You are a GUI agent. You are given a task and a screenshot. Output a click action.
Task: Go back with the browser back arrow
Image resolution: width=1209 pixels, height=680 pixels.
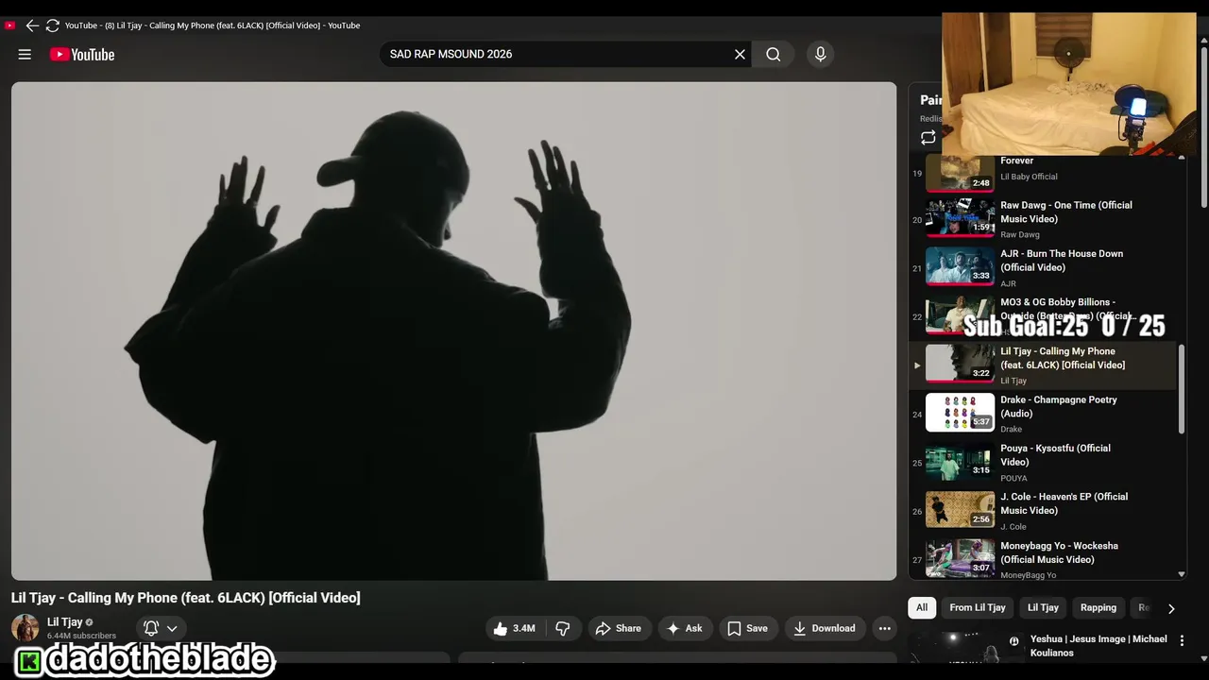(x=32, y=25)
